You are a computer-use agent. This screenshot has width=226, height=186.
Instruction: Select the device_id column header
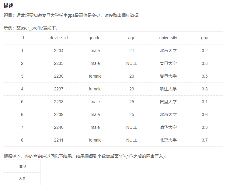point(59,38)
